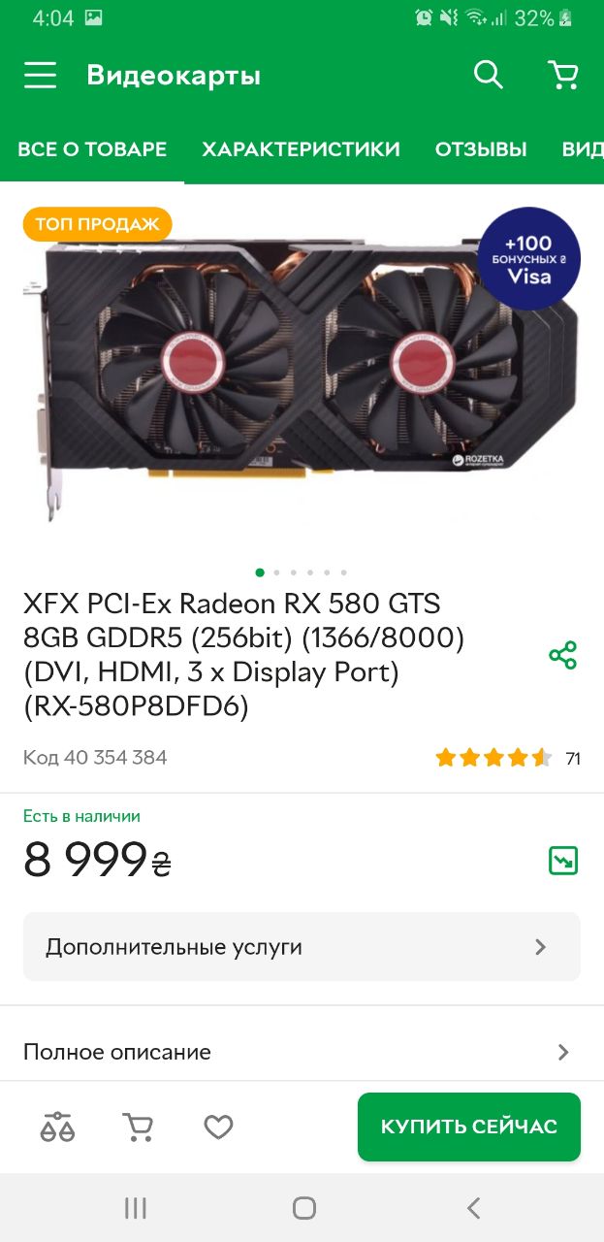This screenshot has height=1242, width=604.
Task: Add product to wishlist heart icon
Action: 219,1127
